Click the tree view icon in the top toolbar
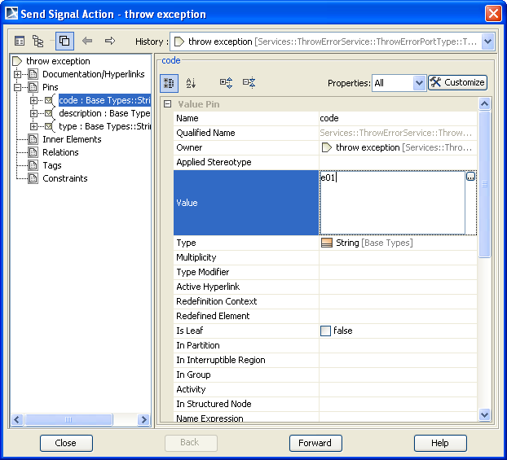Screen dimensions: 507x460 point(38,41)
